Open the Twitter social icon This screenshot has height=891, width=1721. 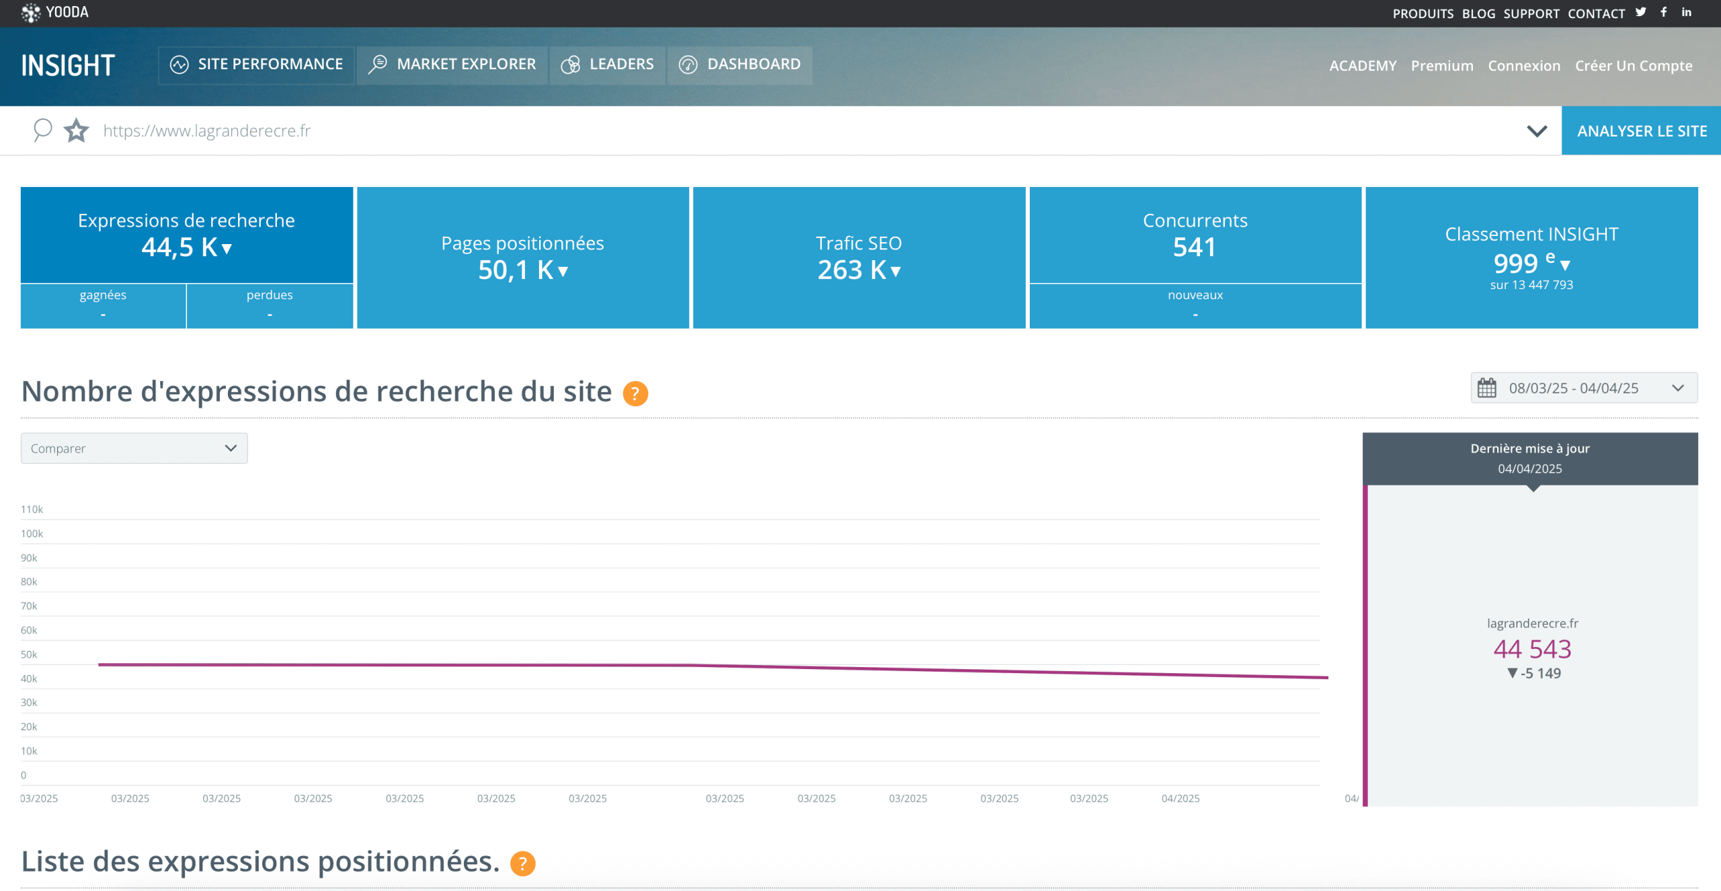tap(1641, 12)
